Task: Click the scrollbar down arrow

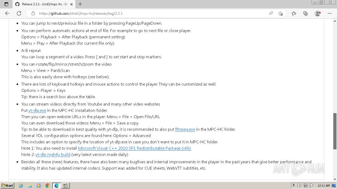Action: pyautogui.click(x=335, y=179)
